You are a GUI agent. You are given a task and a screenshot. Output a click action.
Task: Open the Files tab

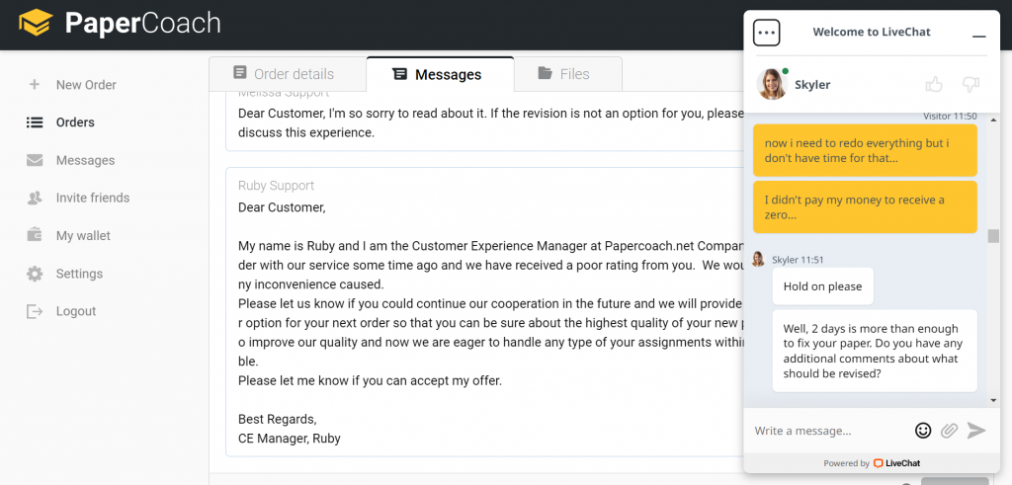coord(563,74)
